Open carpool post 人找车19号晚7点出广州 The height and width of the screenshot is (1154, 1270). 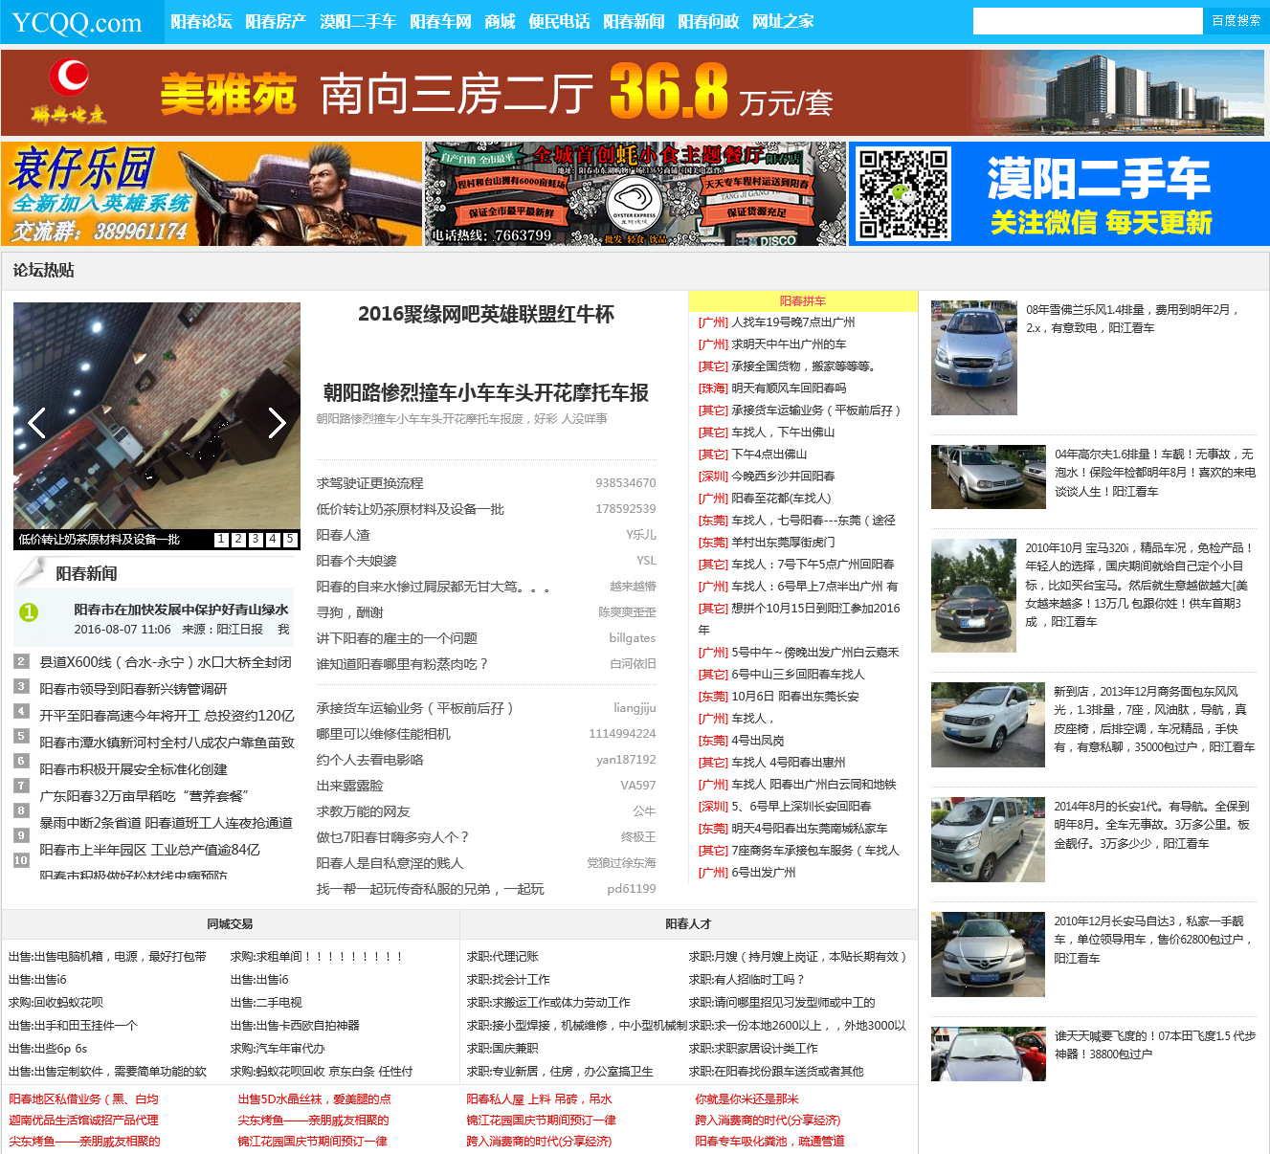coord(793,322)
